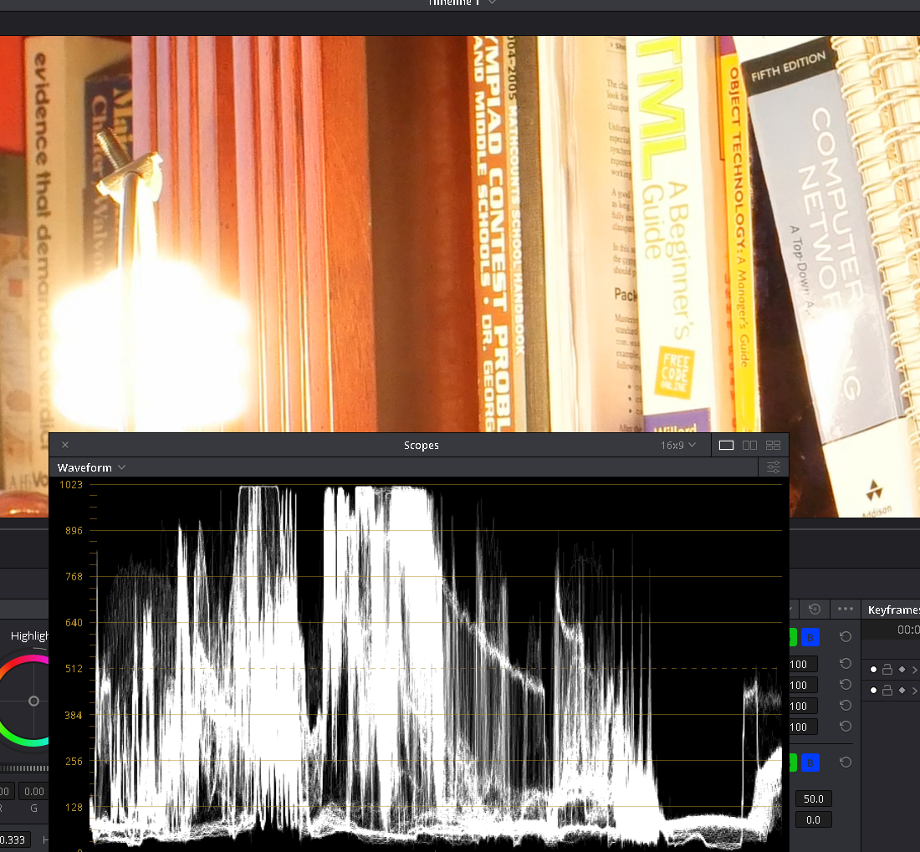Click the circular-arrow plus icon left of the three dots
920x852 pixels.
815,610
